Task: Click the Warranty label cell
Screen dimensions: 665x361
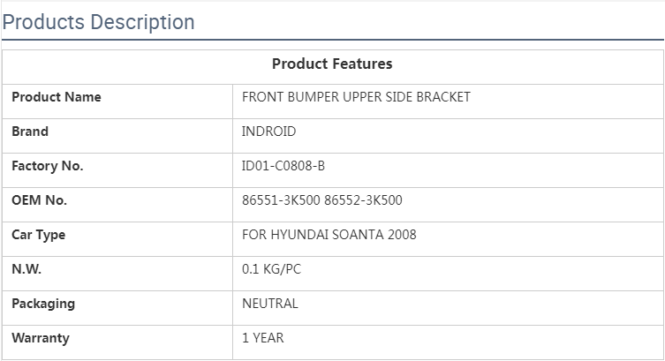Action: pyautogui.click(x=40, y=338)
